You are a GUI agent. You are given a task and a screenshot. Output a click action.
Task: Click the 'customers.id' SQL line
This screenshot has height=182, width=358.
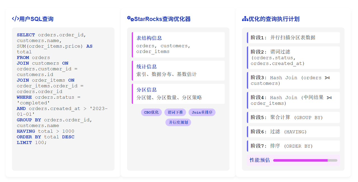[35, 75]
